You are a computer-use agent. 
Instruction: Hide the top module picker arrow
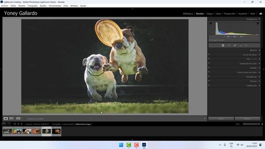[132, 8]
